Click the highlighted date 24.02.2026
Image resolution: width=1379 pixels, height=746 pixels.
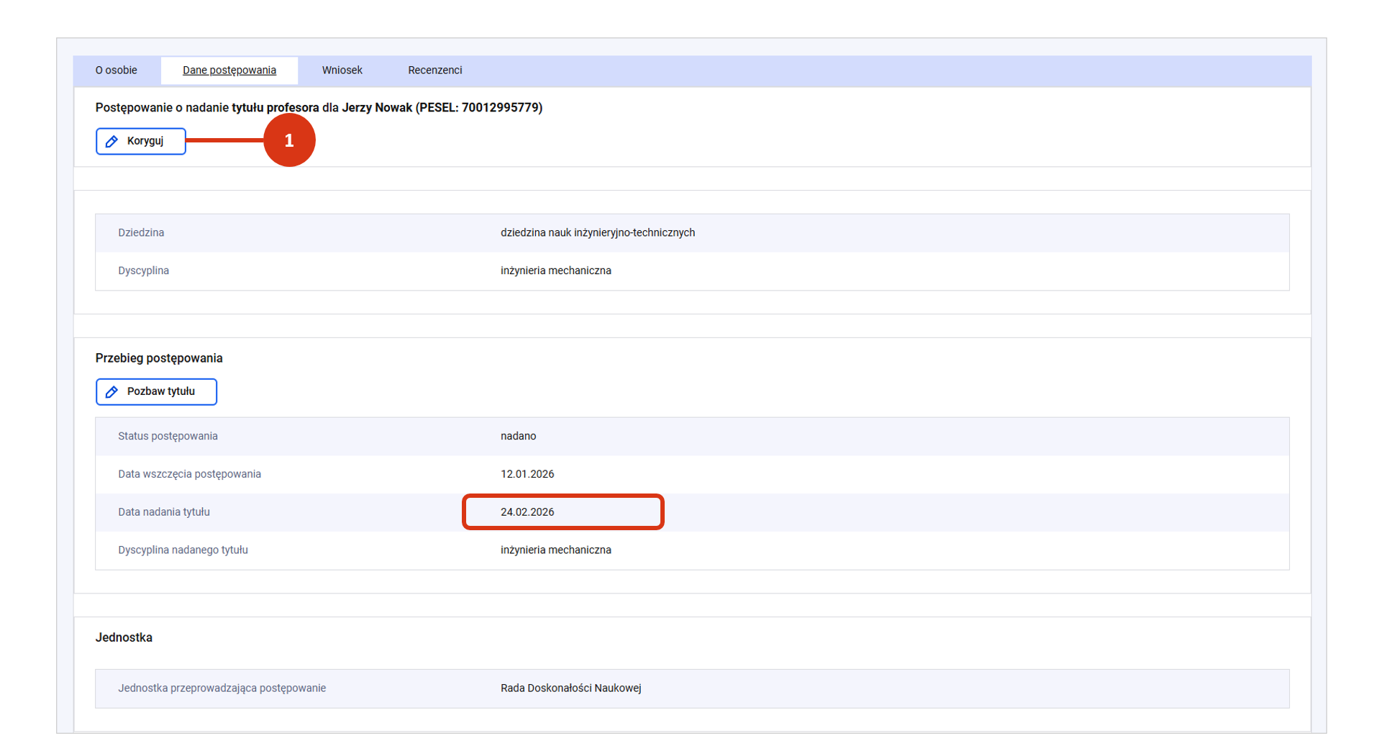527,512
